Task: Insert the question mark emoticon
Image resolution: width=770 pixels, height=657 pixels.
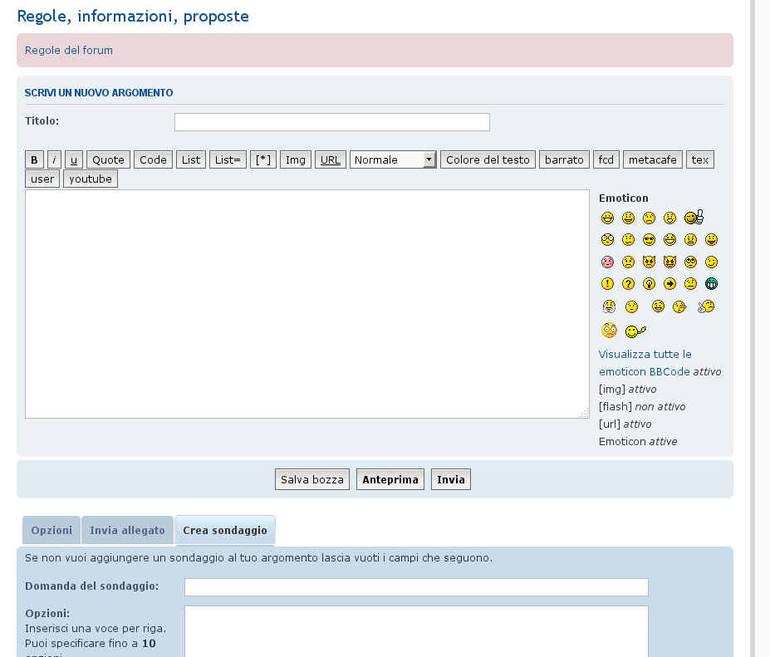Action: pos(628,284)
